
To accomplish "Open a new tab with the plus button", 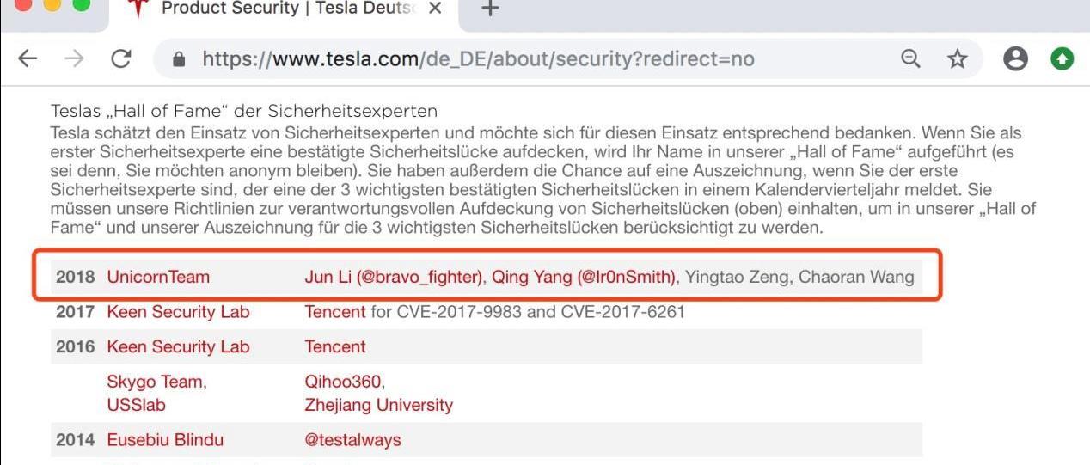I will (489, 9).
